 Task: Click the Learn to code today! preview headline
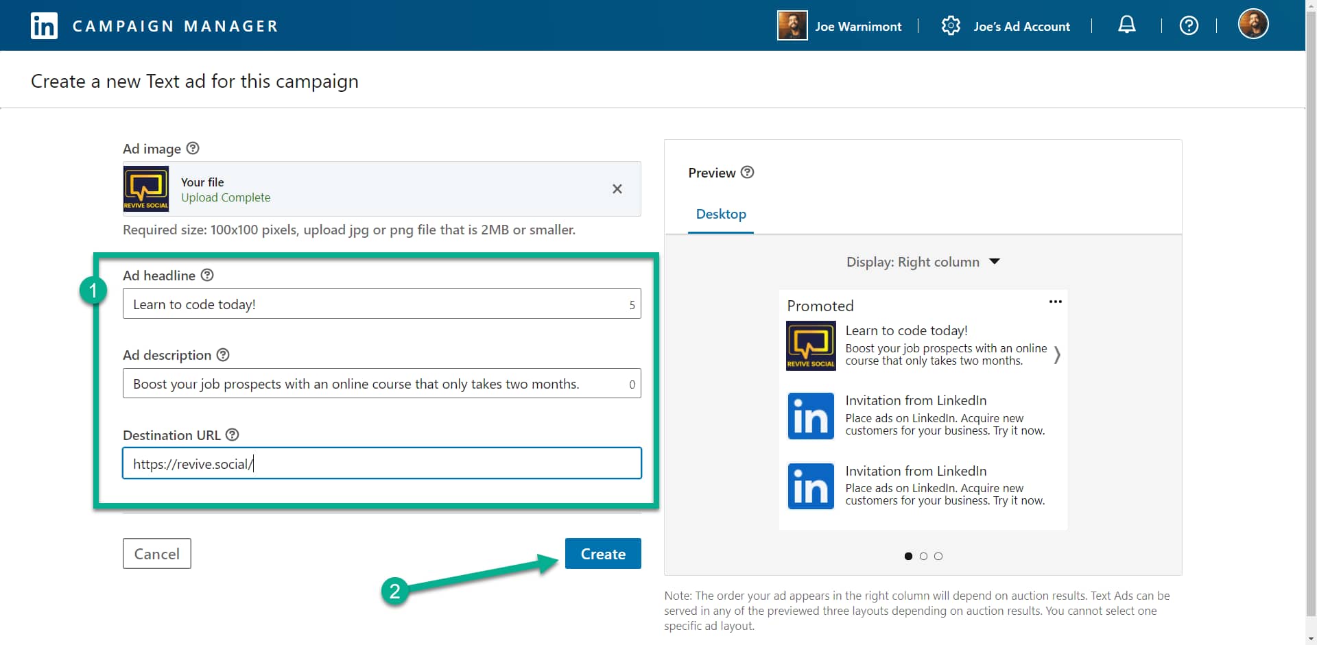coord(906,330)
